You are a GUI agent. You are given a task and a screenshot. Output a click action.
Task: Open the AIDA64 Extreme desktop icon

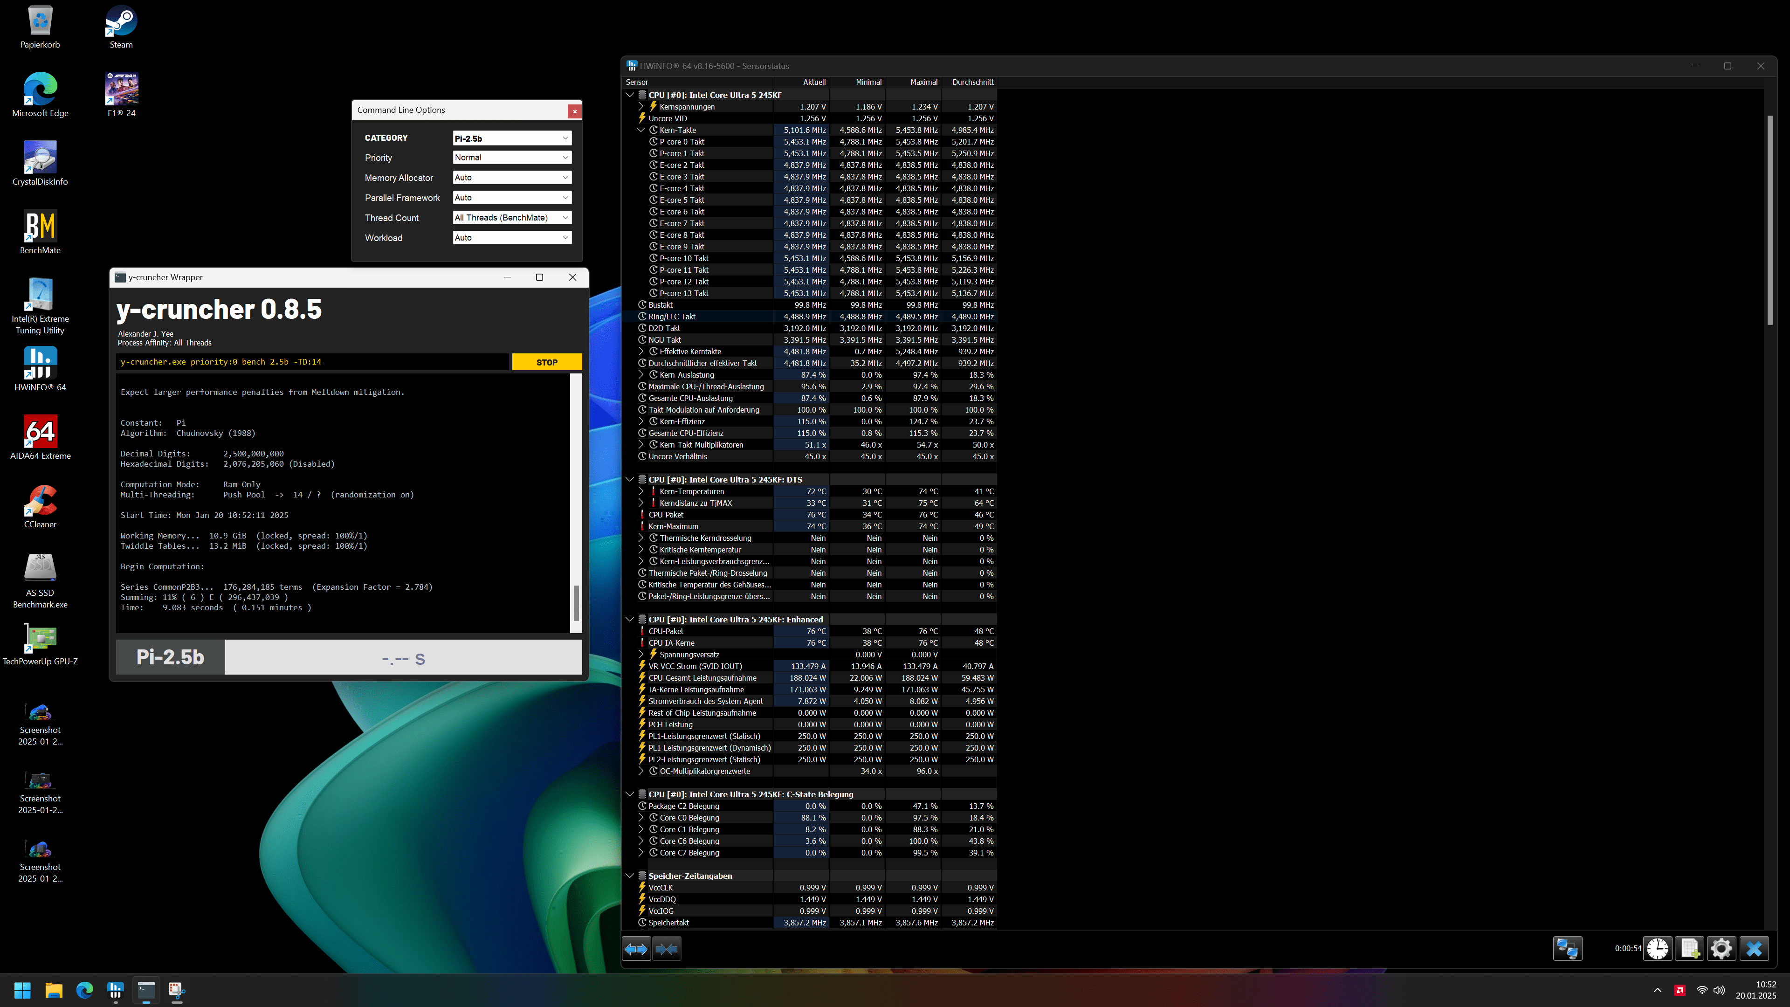pyautogui.click(x=40, y=438)
